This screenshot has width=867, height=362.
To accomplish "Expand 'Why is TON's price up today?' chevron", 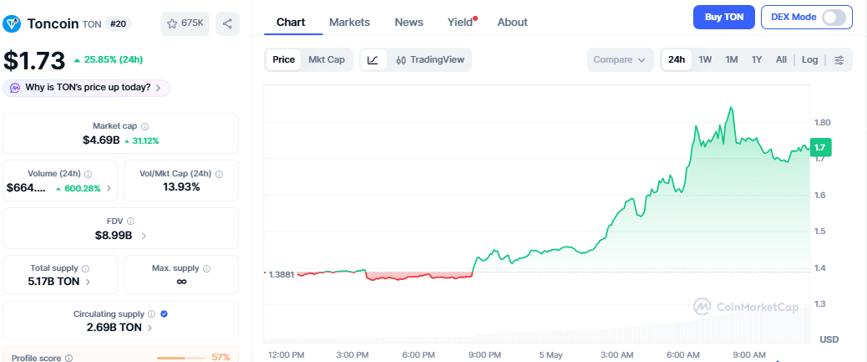I will coord(158,88).
